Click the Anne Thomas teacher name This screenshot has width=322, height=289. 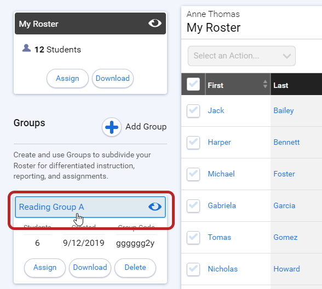coord(213,14)
